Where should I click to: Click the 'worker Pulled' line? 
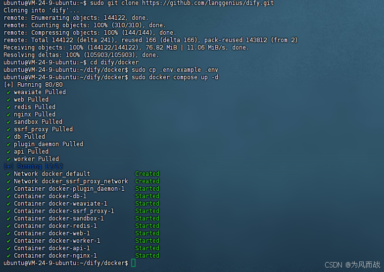(x=33, y=159)
